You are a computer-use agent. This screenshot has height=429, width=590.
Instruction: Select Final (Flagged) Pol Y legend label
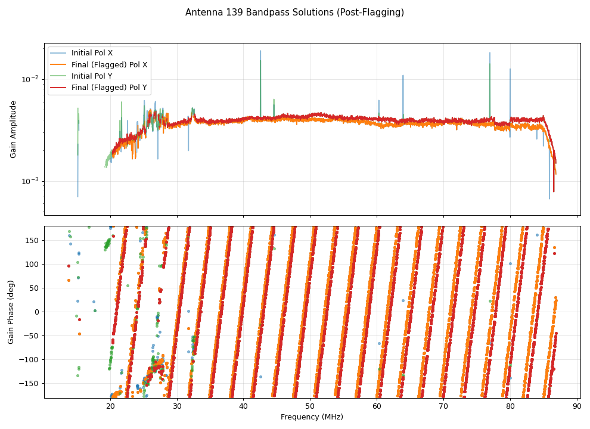pos(109,88)
